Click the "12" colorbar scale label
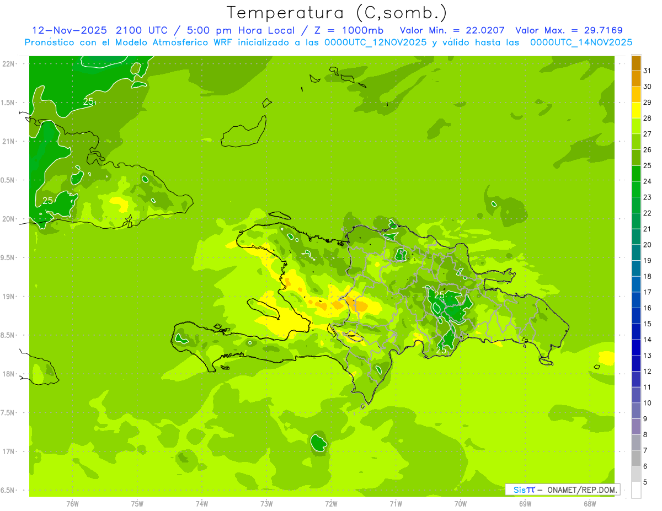The width and height of the screenshot is (662, 511). pos(647,372)
